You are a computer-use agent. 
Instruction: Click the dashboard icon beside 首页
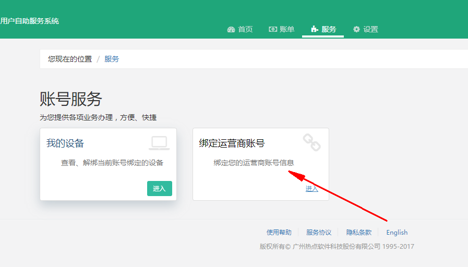(x=231, y=29)
